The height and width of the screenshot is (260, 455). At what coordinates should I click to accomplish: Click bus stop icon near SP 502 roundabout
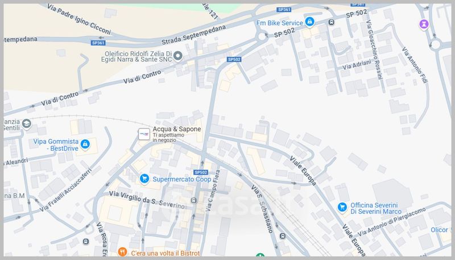[x=331, y=22]
